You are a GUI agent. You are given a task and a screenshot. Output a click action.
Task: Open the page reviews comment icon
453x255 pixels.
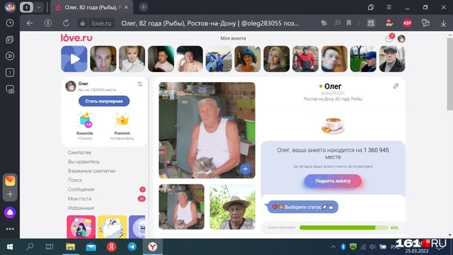337,23
